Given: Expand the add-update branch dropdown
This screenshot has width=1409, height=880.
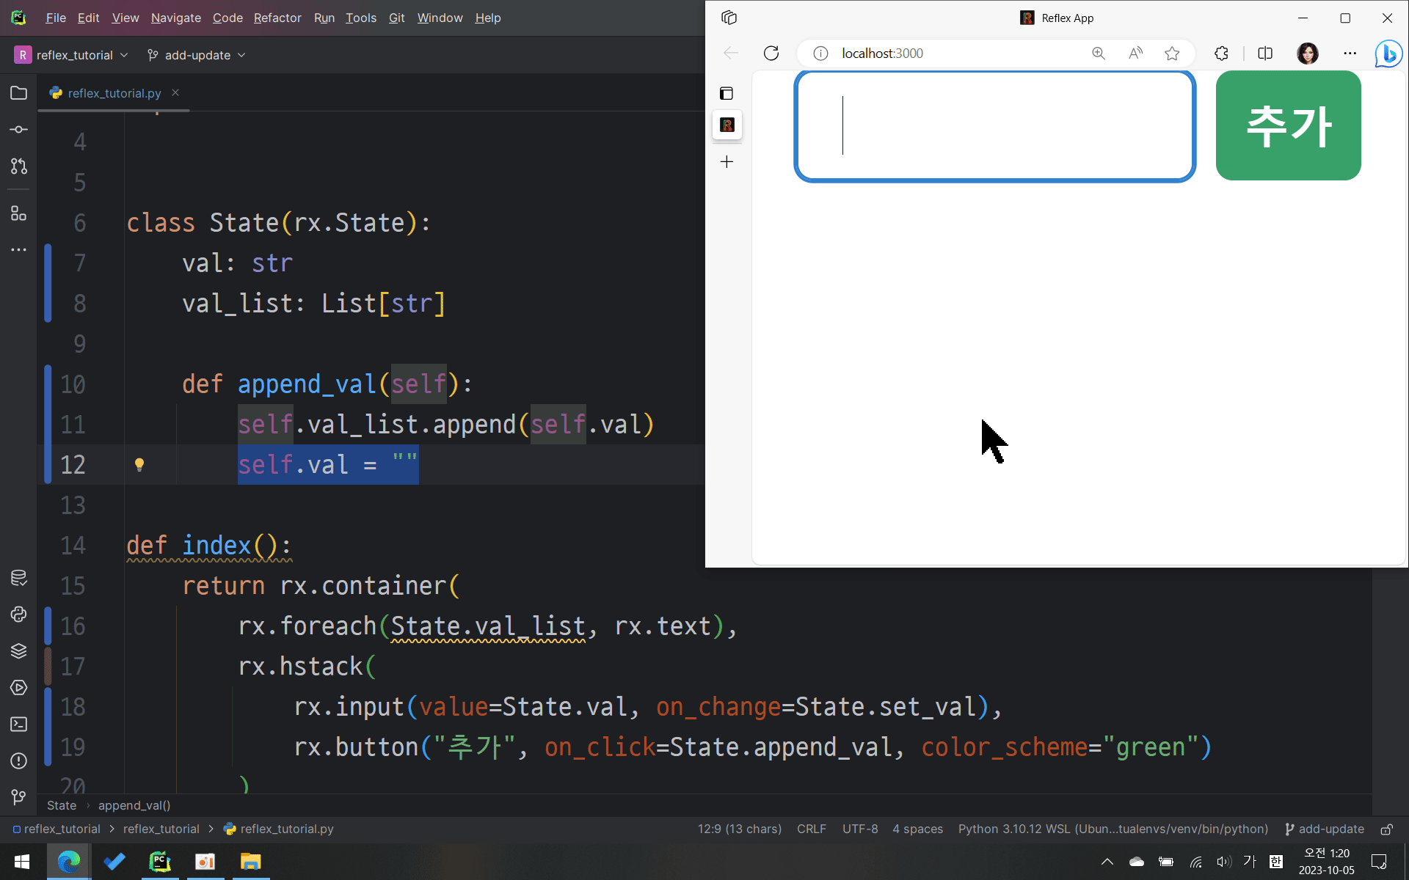Looking at the screenshot, I should click(x=197, y=55).
